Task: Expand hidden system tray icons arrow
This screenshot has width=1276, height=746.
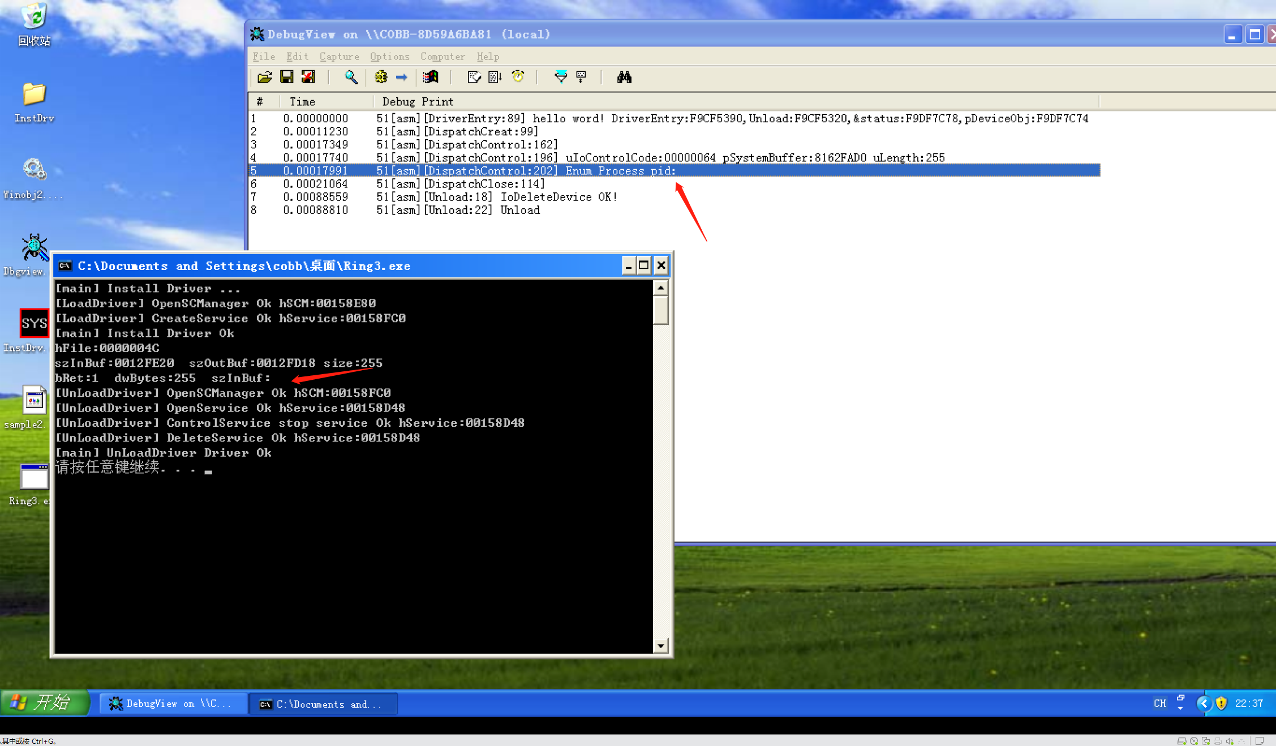Action: (1204, 703)
